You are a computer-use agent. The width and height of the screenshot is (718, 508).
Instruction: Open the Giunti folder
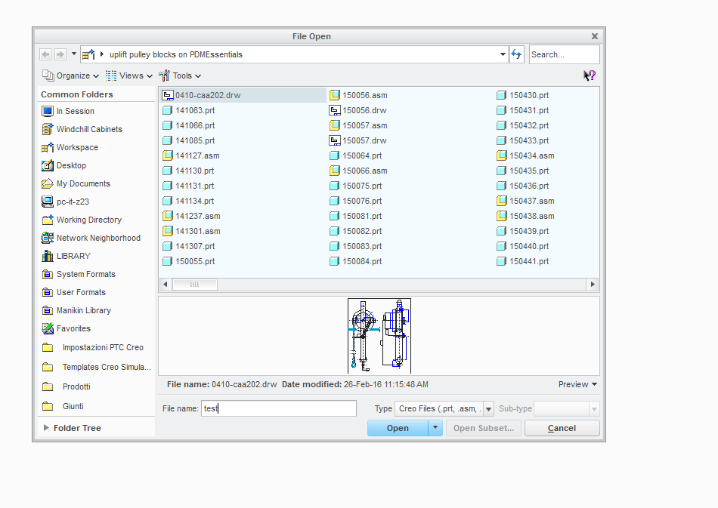[x=63, y=407]
